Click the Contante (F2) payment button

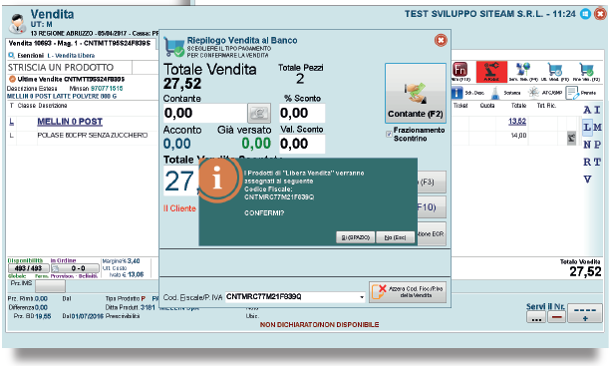(x=416, y=93)
